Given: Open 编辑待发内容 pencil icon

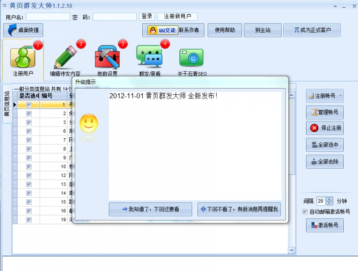Looking at the screenshot, I should [x=65, y=57].
